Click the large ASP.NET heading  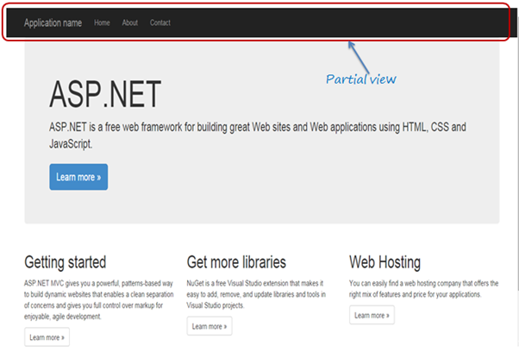tap(104, 93)
